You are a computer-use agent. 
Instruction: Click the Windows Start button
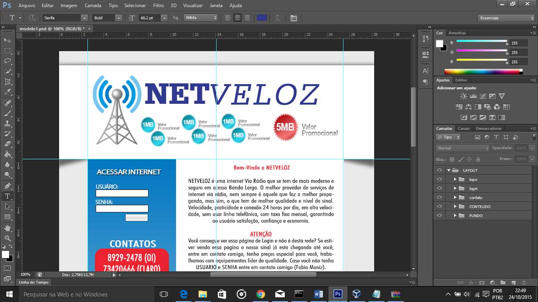tap(9, 294)
